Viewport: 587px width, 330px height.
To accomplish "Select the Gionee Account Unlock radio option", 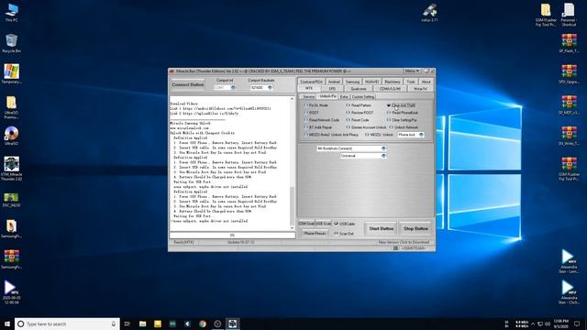I will [x=366, y=127].
